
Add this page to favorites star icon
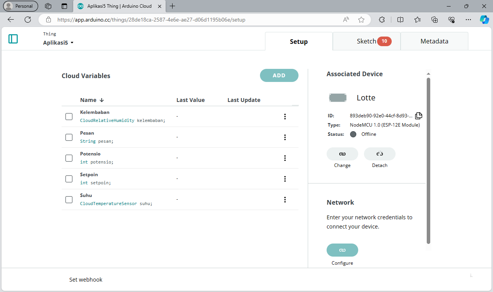tap(361, 20)
